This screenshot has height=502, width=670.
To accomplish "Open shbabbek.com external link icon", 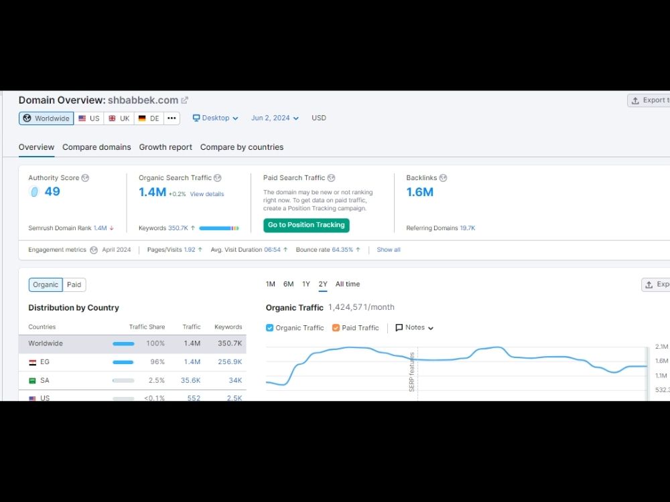I will (185, 100).
